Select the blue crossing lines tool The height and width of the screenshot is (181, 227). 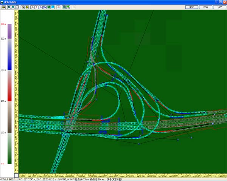(x=44, y=7)
